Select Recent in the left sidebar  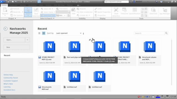point(17,56)
